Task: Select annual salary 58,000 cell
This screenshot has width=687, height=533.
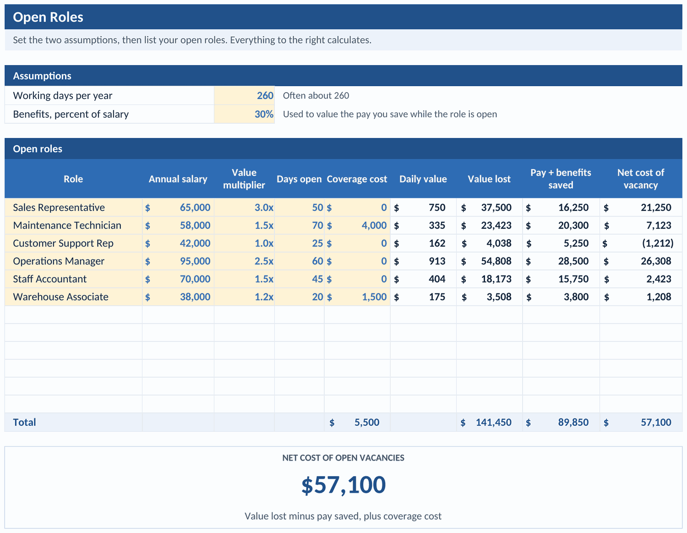Action: 178,225
